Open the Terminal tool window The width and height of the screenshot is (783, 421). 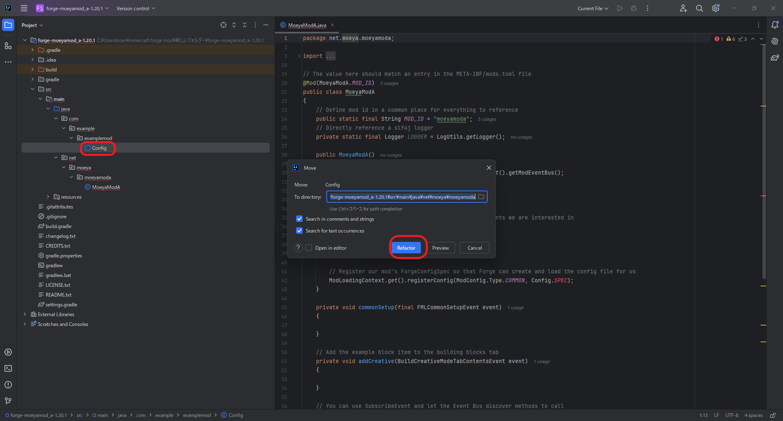pyautogui.click(x=8, y=368)
